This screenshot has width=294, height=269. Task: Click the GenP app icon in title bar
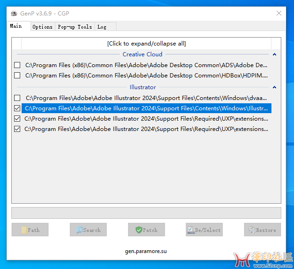click(x=14, y=14)
